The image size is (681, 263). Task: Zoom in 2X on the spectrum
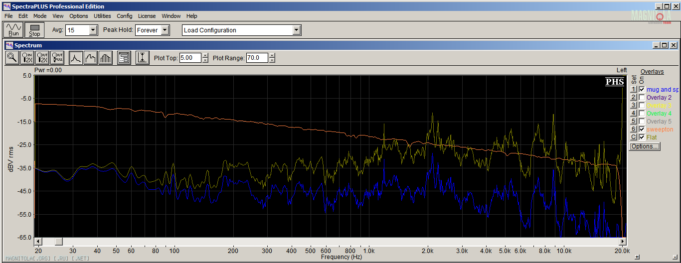pos(27,58)
